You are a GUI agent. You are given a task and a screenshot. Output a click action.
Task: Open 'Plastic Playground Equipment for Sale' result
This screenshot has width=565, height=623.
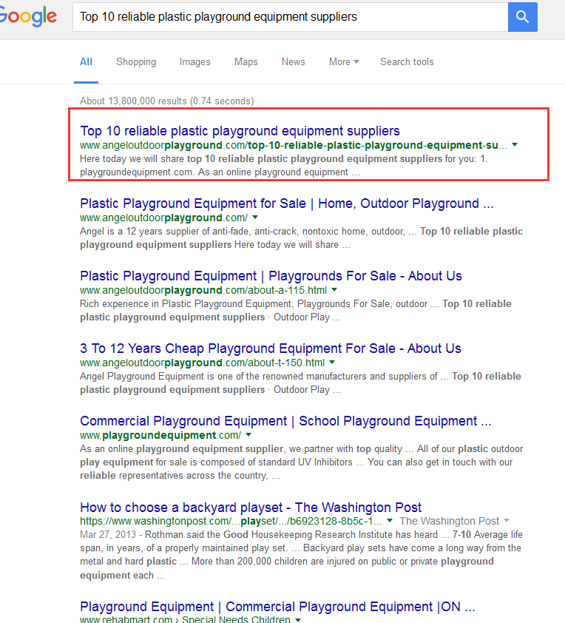pyautogui.click(x=287, y=203)
